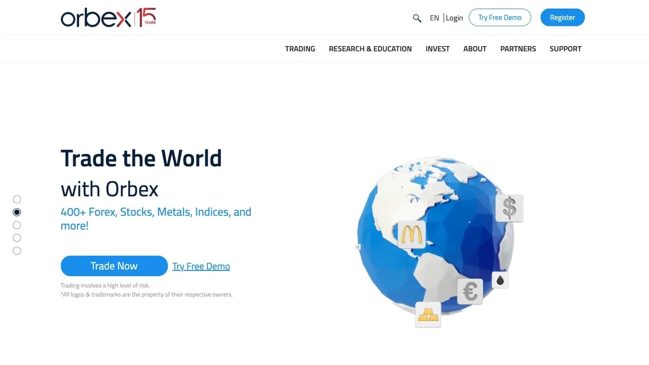Click the gold bars tile on the globe
This screenshot has width=649, height=365.
pyautogui.click(x=428, y=315)
